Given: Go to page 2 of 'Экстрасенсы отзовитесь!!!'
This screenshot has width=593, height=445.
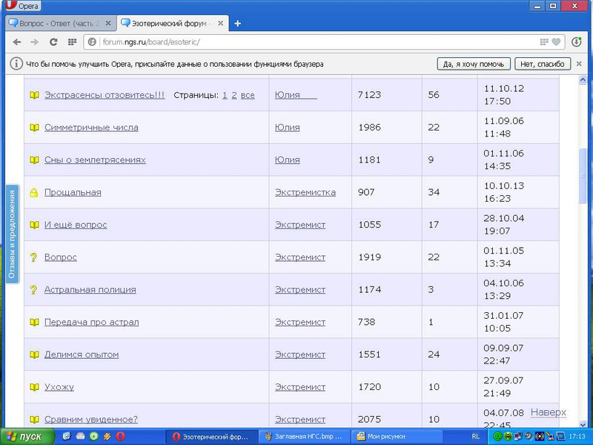Looking at the screenshot, I should click(234, 95).
